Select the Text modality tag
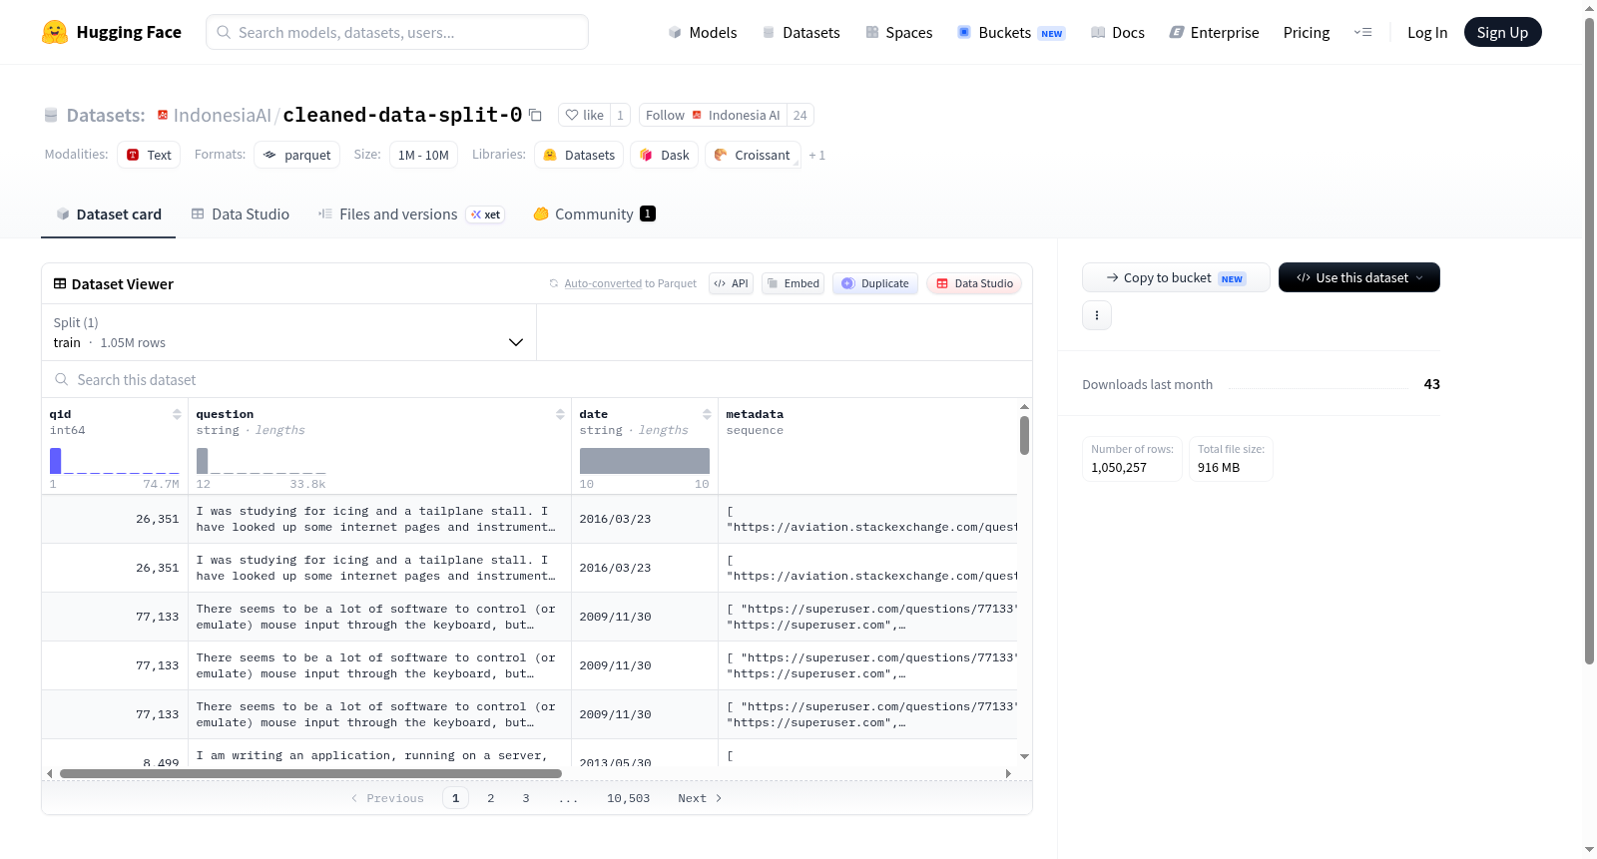 (x=149, y=155)
